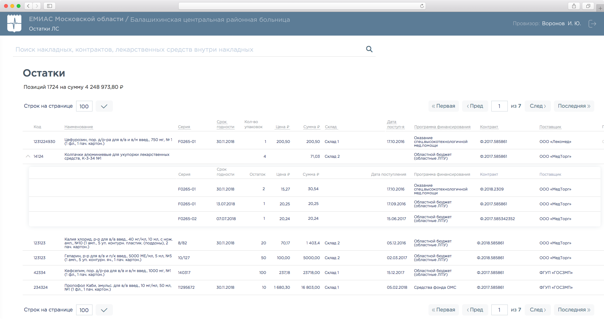Click the top page number input
This screenshot has height=319, width=604.
coord(499,106)
